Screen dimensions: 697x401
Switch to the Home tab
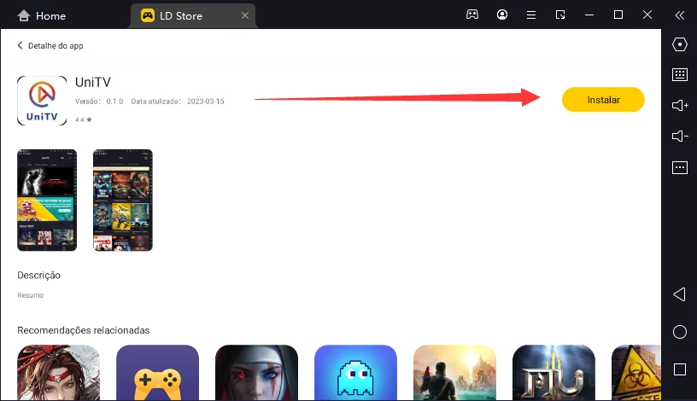41,16
